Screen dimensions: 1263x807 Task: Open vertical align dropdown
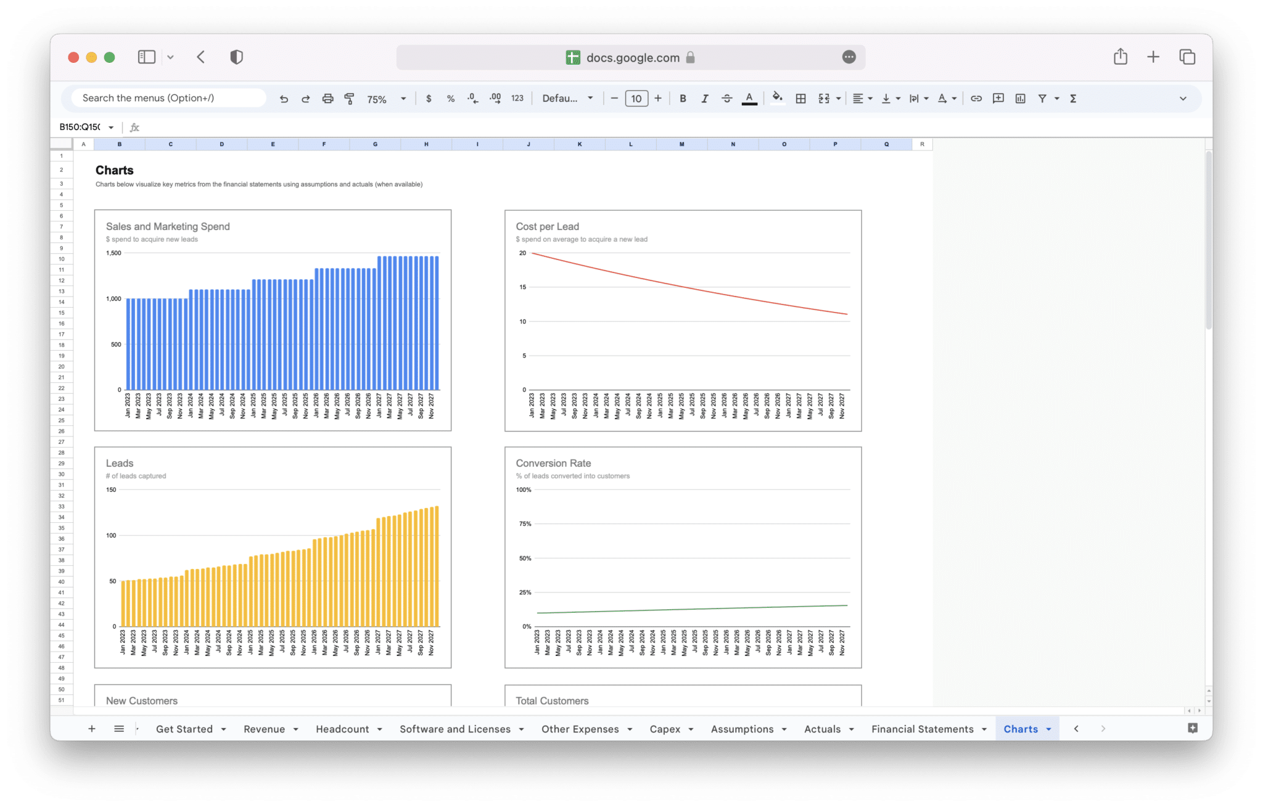tap(891, 99)
